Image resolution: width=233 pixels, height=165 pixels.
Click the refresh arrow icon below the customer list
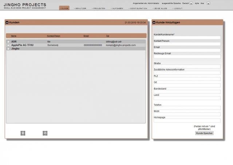45,133
